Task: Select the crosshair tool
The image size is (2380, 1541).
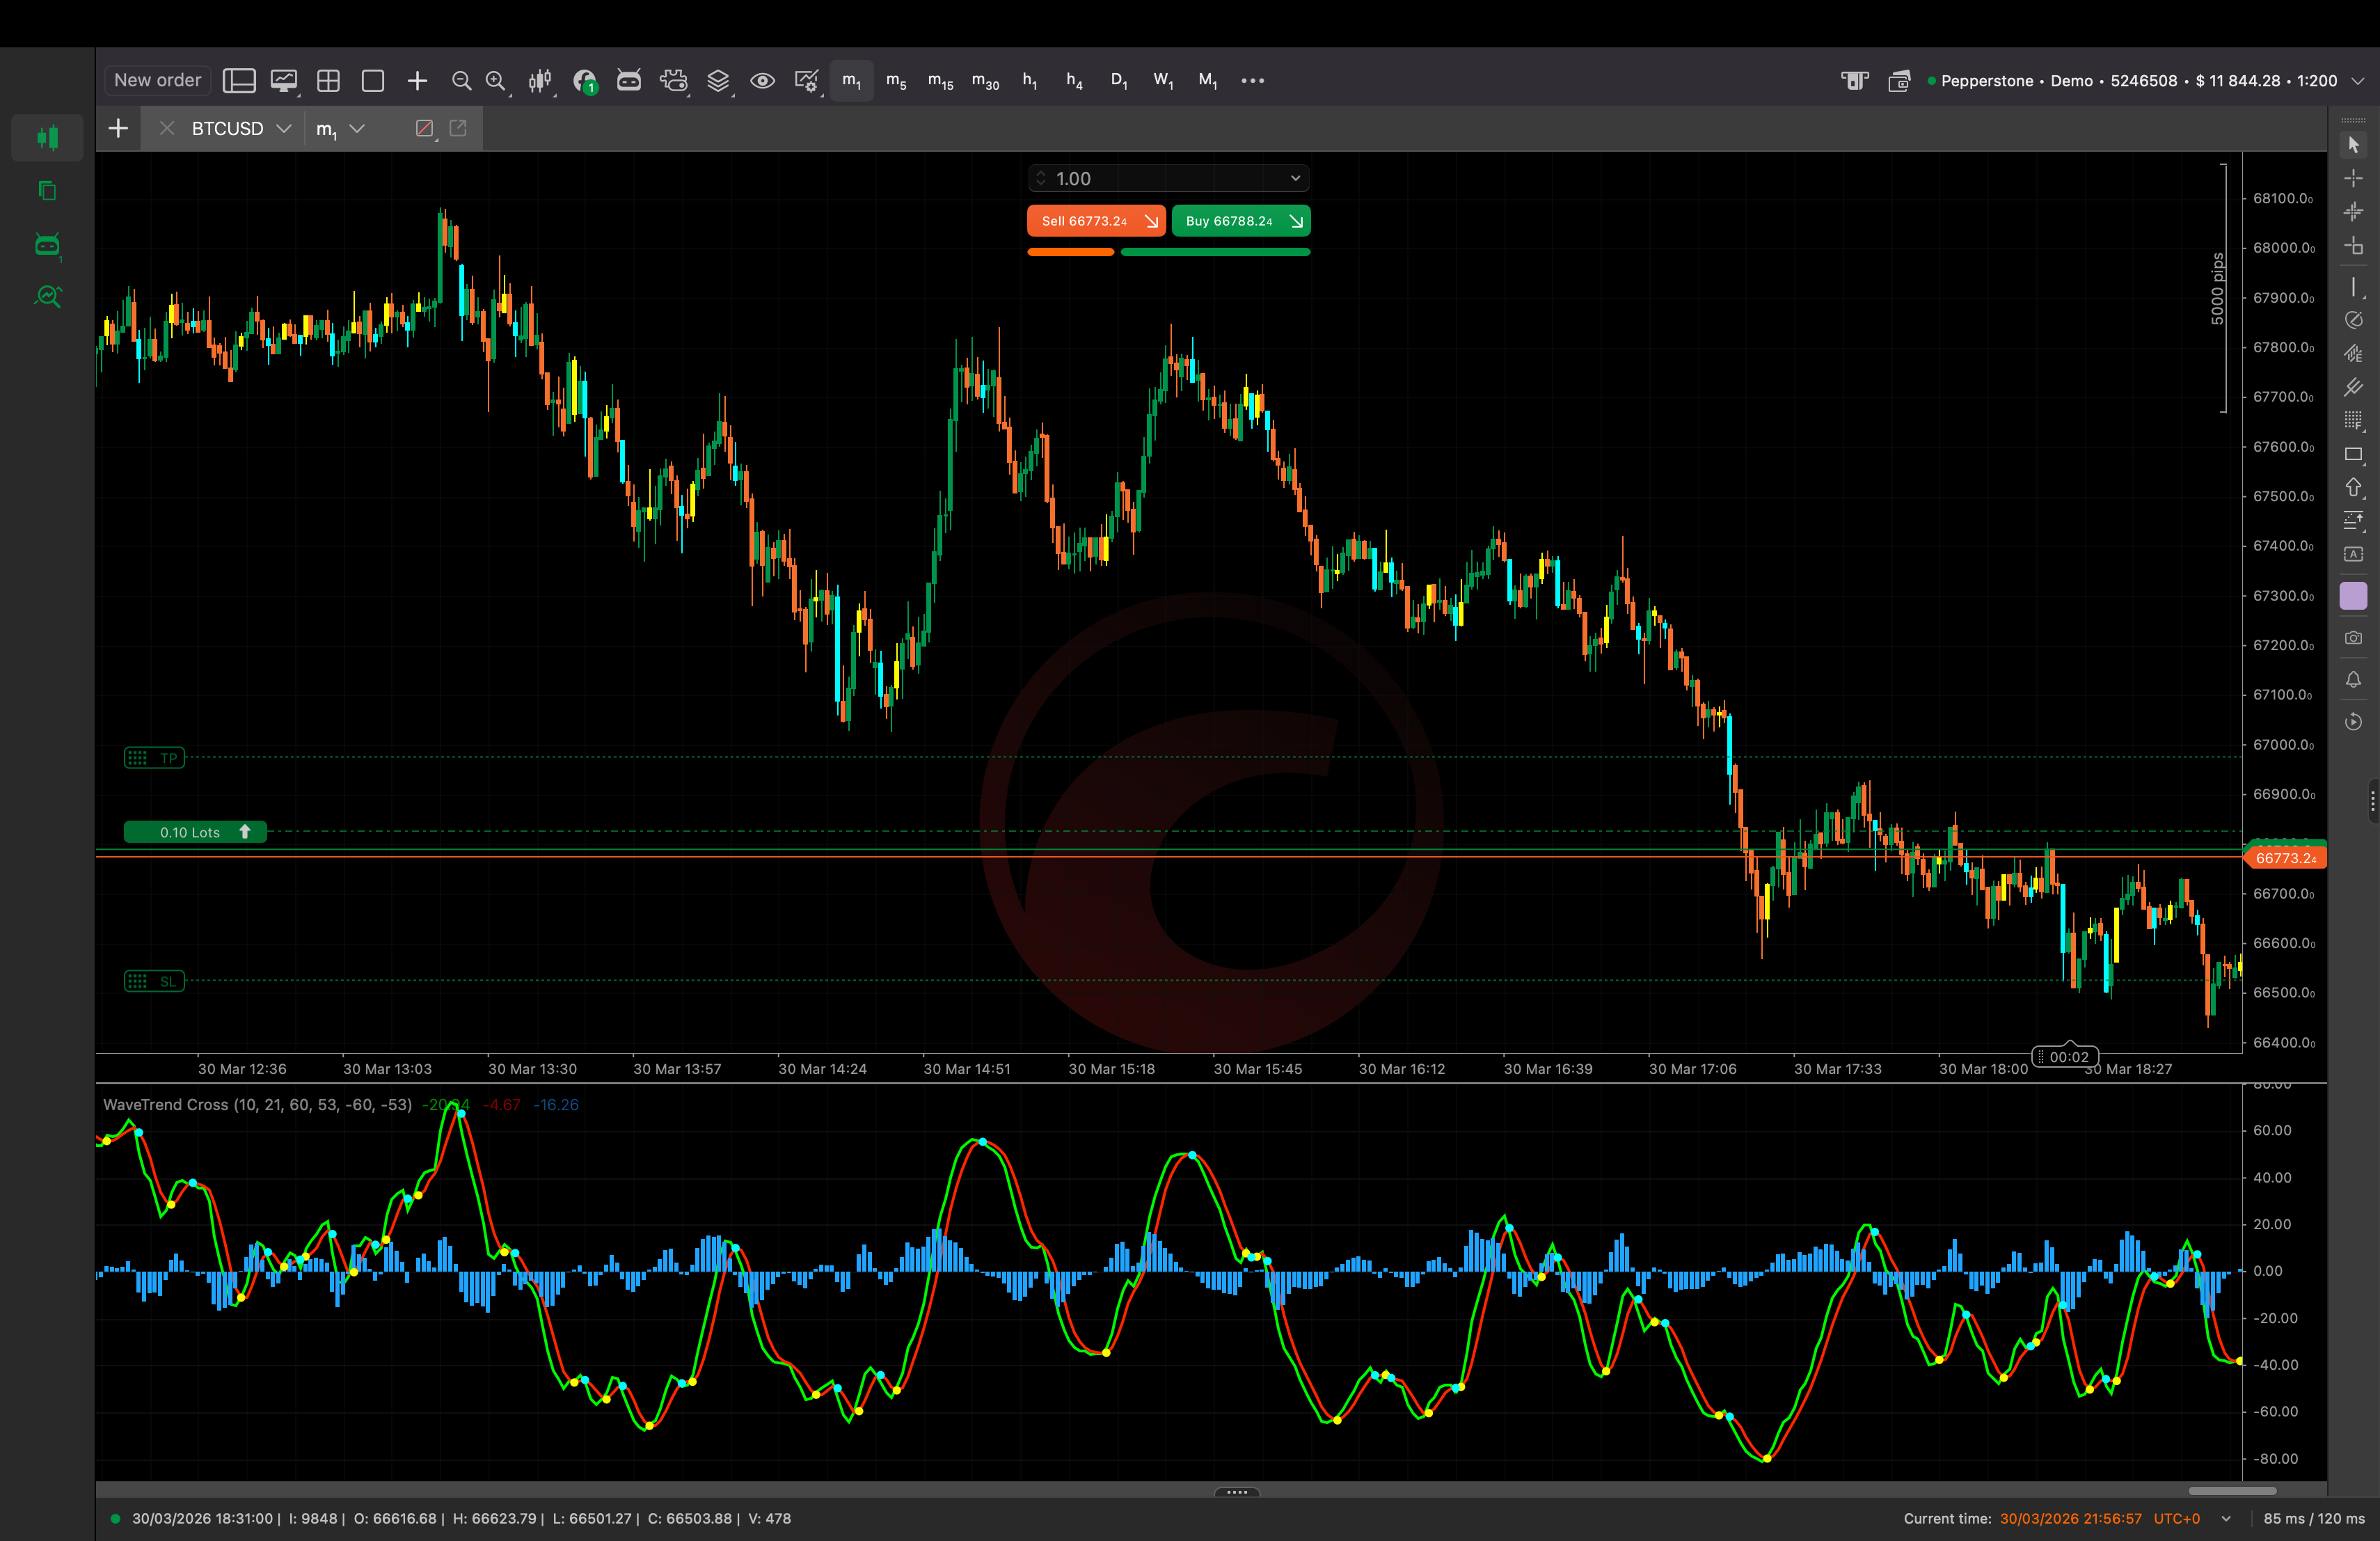Action: pyautogui.click(x=2353, y=178)
